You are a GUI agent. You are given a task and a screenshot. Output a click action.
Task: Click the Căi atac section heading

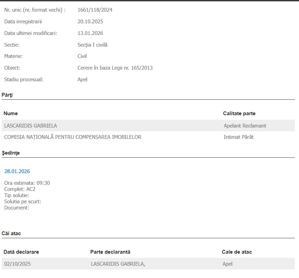pos(11,233)
